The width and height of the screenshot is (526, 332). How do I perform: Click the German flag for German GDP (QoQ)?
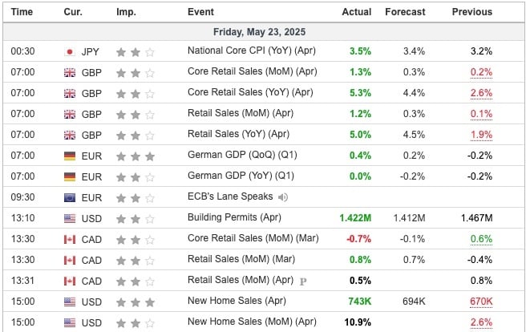point(70,156)
